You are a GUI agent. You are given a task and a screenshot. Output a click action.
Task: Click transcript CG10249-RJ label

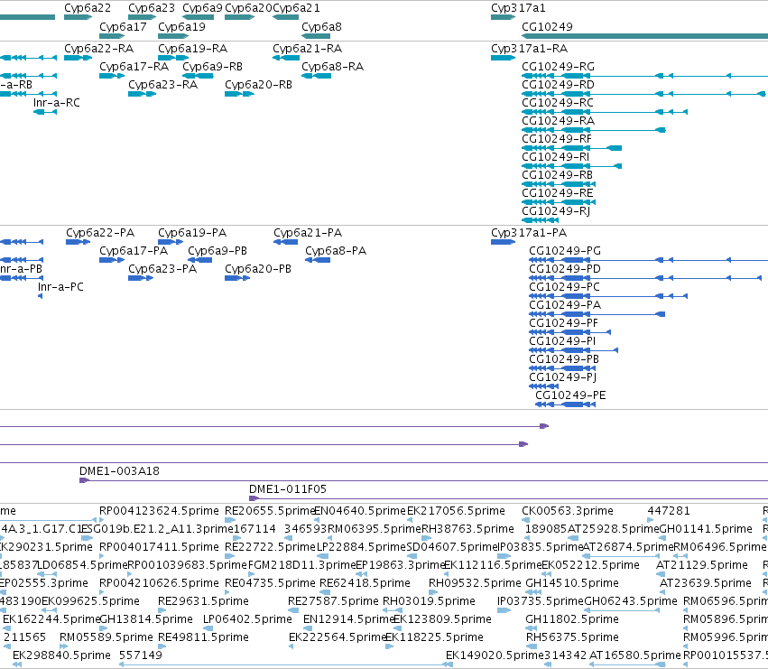(x=556, y=211)
